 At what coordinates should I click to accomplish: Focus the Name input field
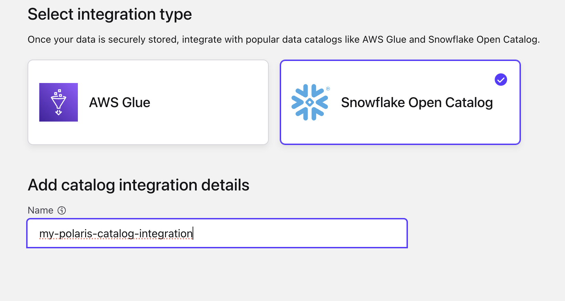pos(217,233)
